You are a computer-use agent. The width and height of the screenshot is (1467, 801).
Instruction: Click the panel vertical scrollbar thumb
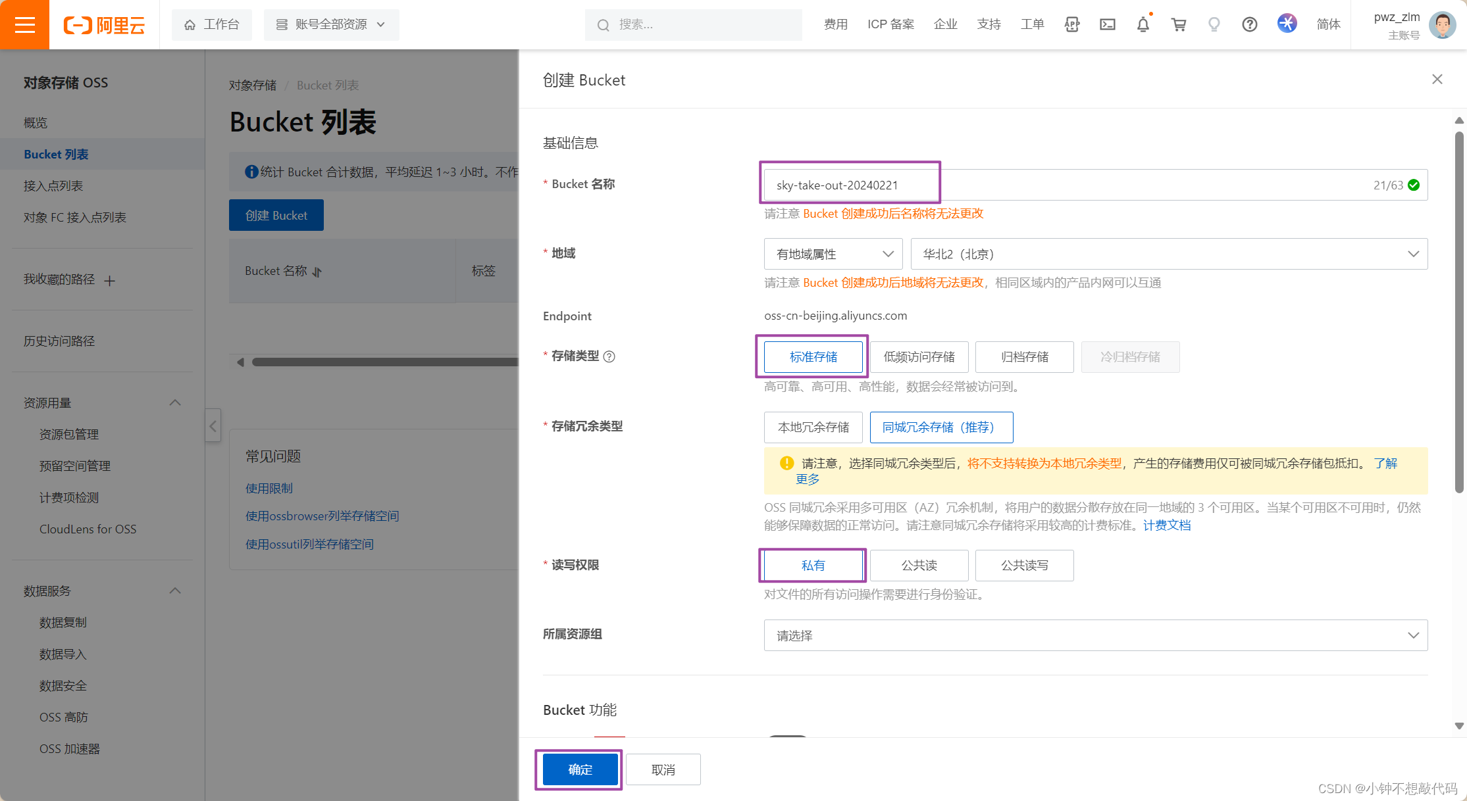(x=1459, y=312)
